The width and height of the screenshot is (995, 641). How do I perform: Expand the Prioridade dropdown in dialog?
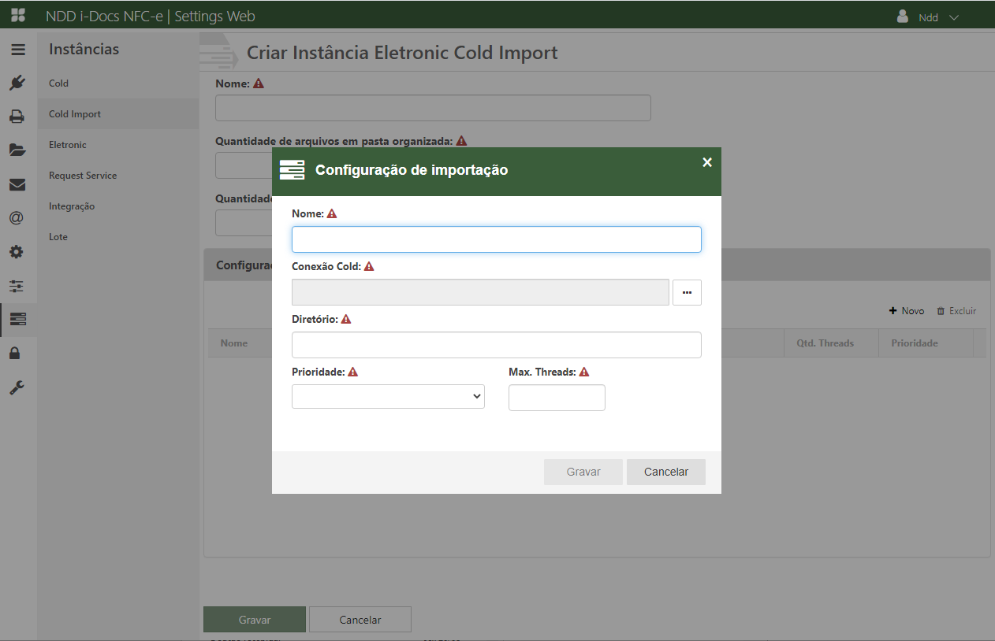coord(388,397)
